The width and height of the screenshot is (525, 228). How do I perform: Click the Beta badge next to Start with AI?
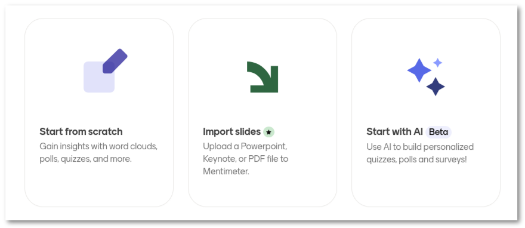pos(438,132)
